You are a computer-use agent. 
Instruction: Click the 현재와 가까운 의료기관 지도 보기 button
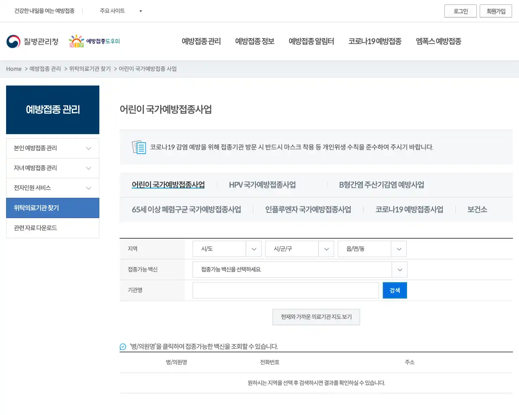click(316, 317)
